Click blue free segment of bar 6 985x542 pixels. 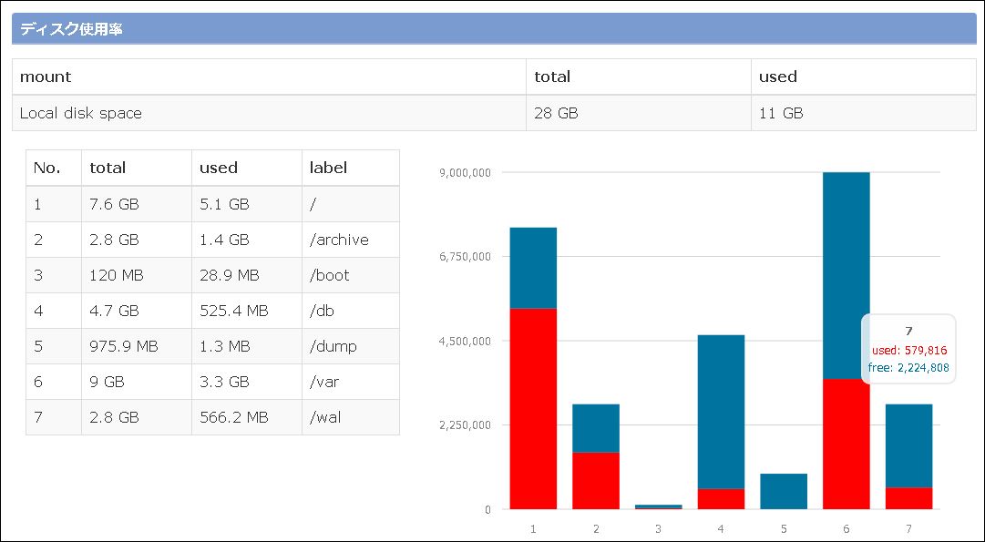(846, 276)
